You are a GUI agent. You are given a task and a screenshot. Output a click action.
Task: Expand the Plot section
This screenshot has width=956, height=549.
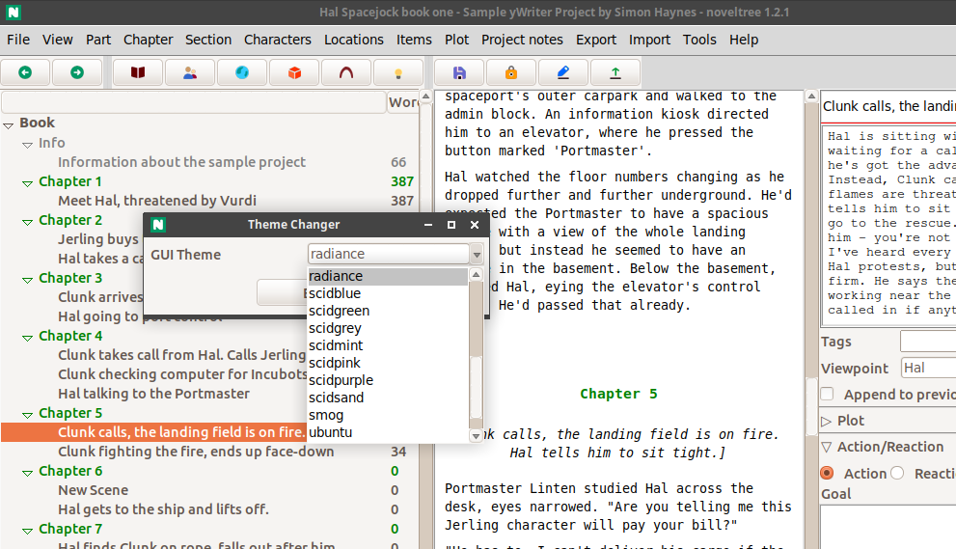[827, 421]
